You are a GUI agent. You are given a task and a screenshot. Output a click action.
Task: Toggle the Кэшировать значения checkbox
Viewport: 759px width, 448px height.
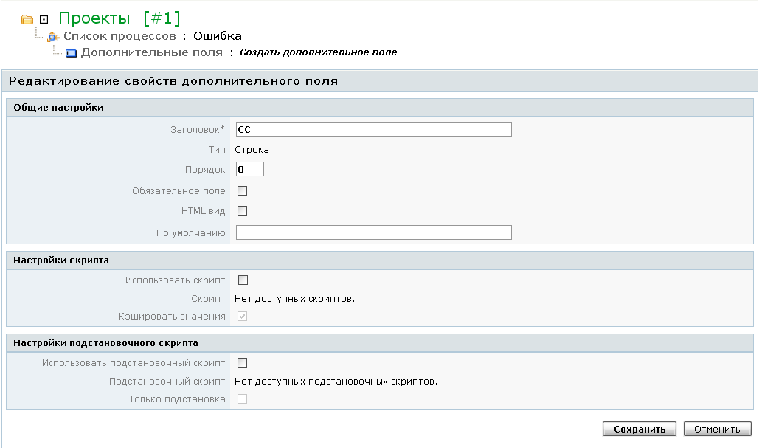coord(243,317)
